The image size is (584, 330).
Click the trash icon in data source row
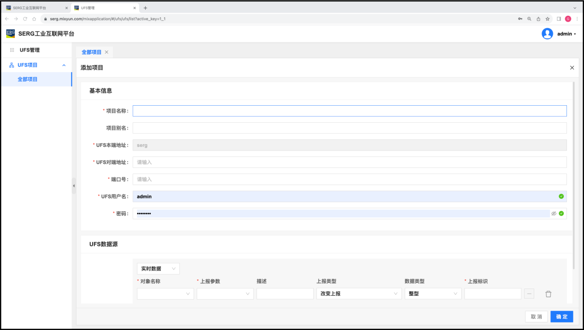pos(548,294)
